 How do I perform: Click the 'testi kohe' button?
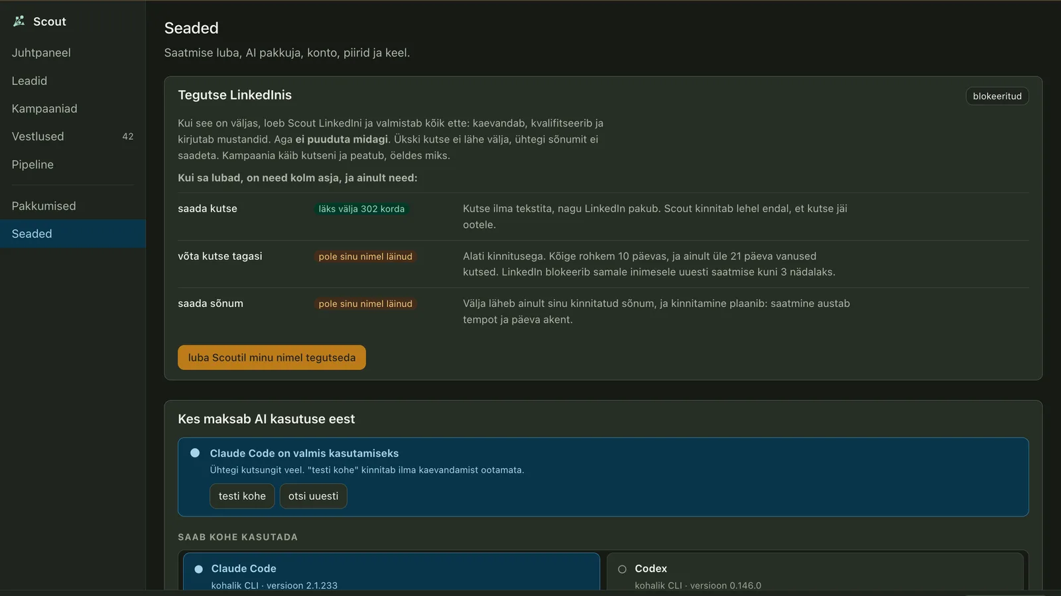pos(242,496)
